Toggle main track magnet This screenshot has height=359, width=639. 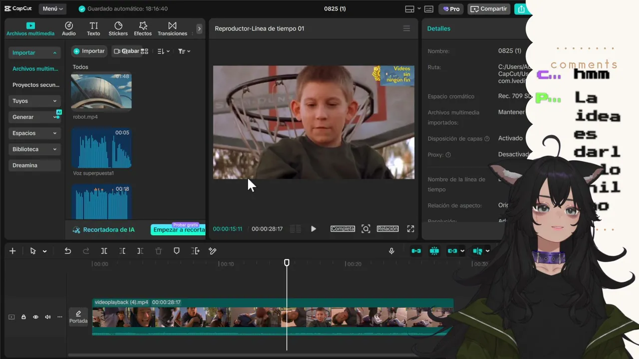point(416,251)
